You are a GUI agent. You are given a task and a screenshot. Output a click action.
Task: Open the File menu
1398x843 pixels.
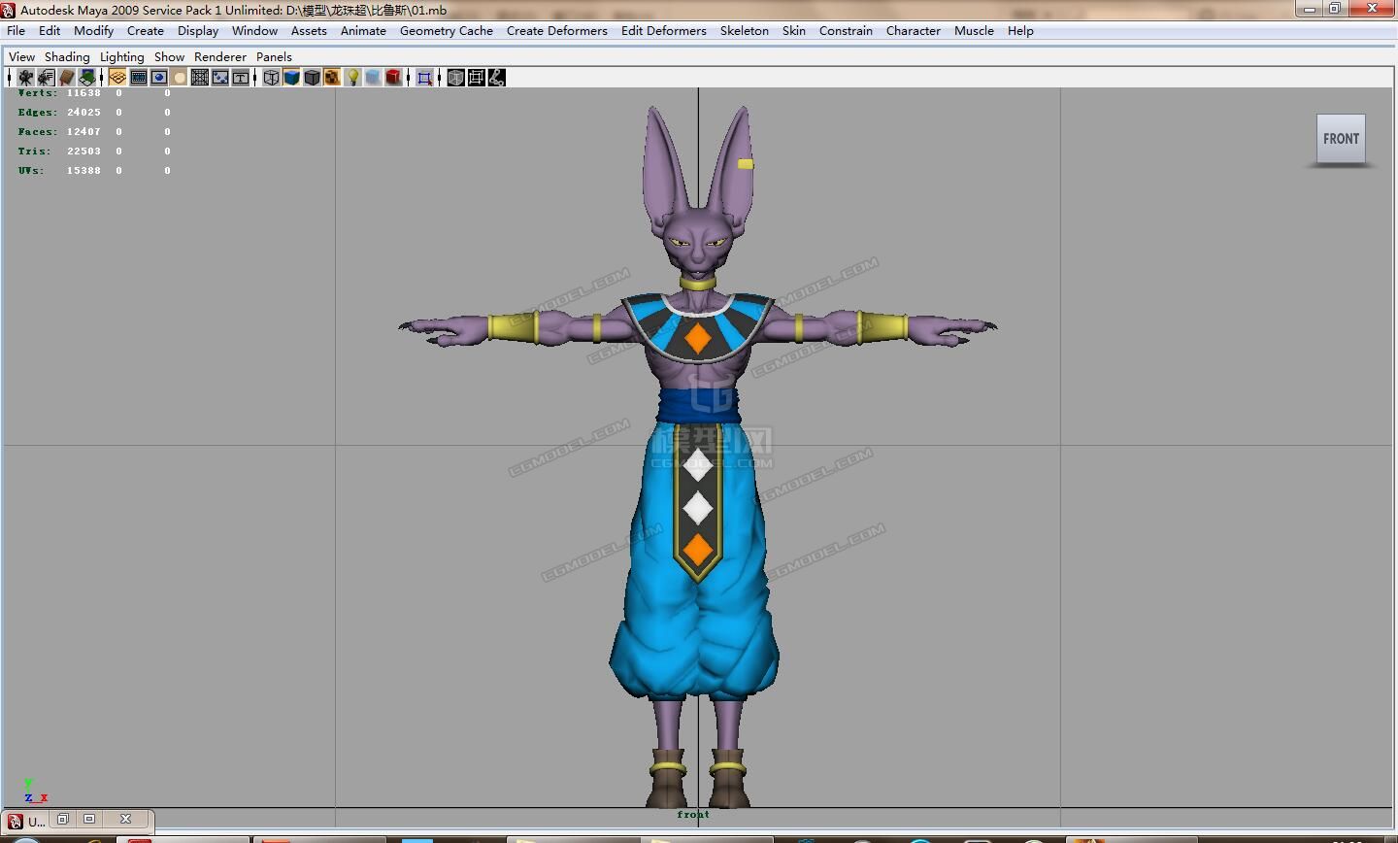click(x=17, y=31)
